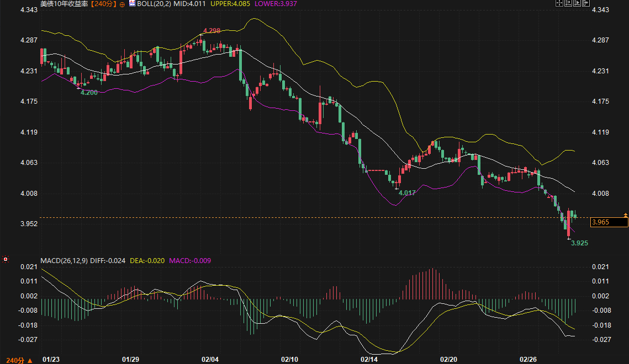The width and height of the screenshot is (629, 364).
Task: Click the jump-to-start chart icon at top right
Action: 568,3
